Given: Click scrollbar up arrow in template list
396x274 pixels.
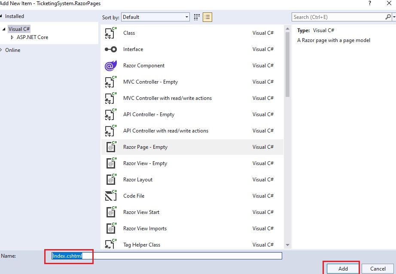Looking at the screenshot, I should click(287, 28).
